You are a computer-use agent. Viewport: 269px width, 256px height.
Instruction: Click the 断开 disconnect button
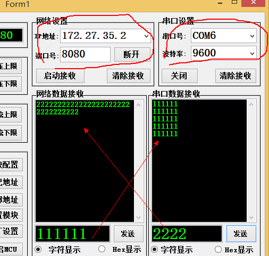(x=132, y=54)
